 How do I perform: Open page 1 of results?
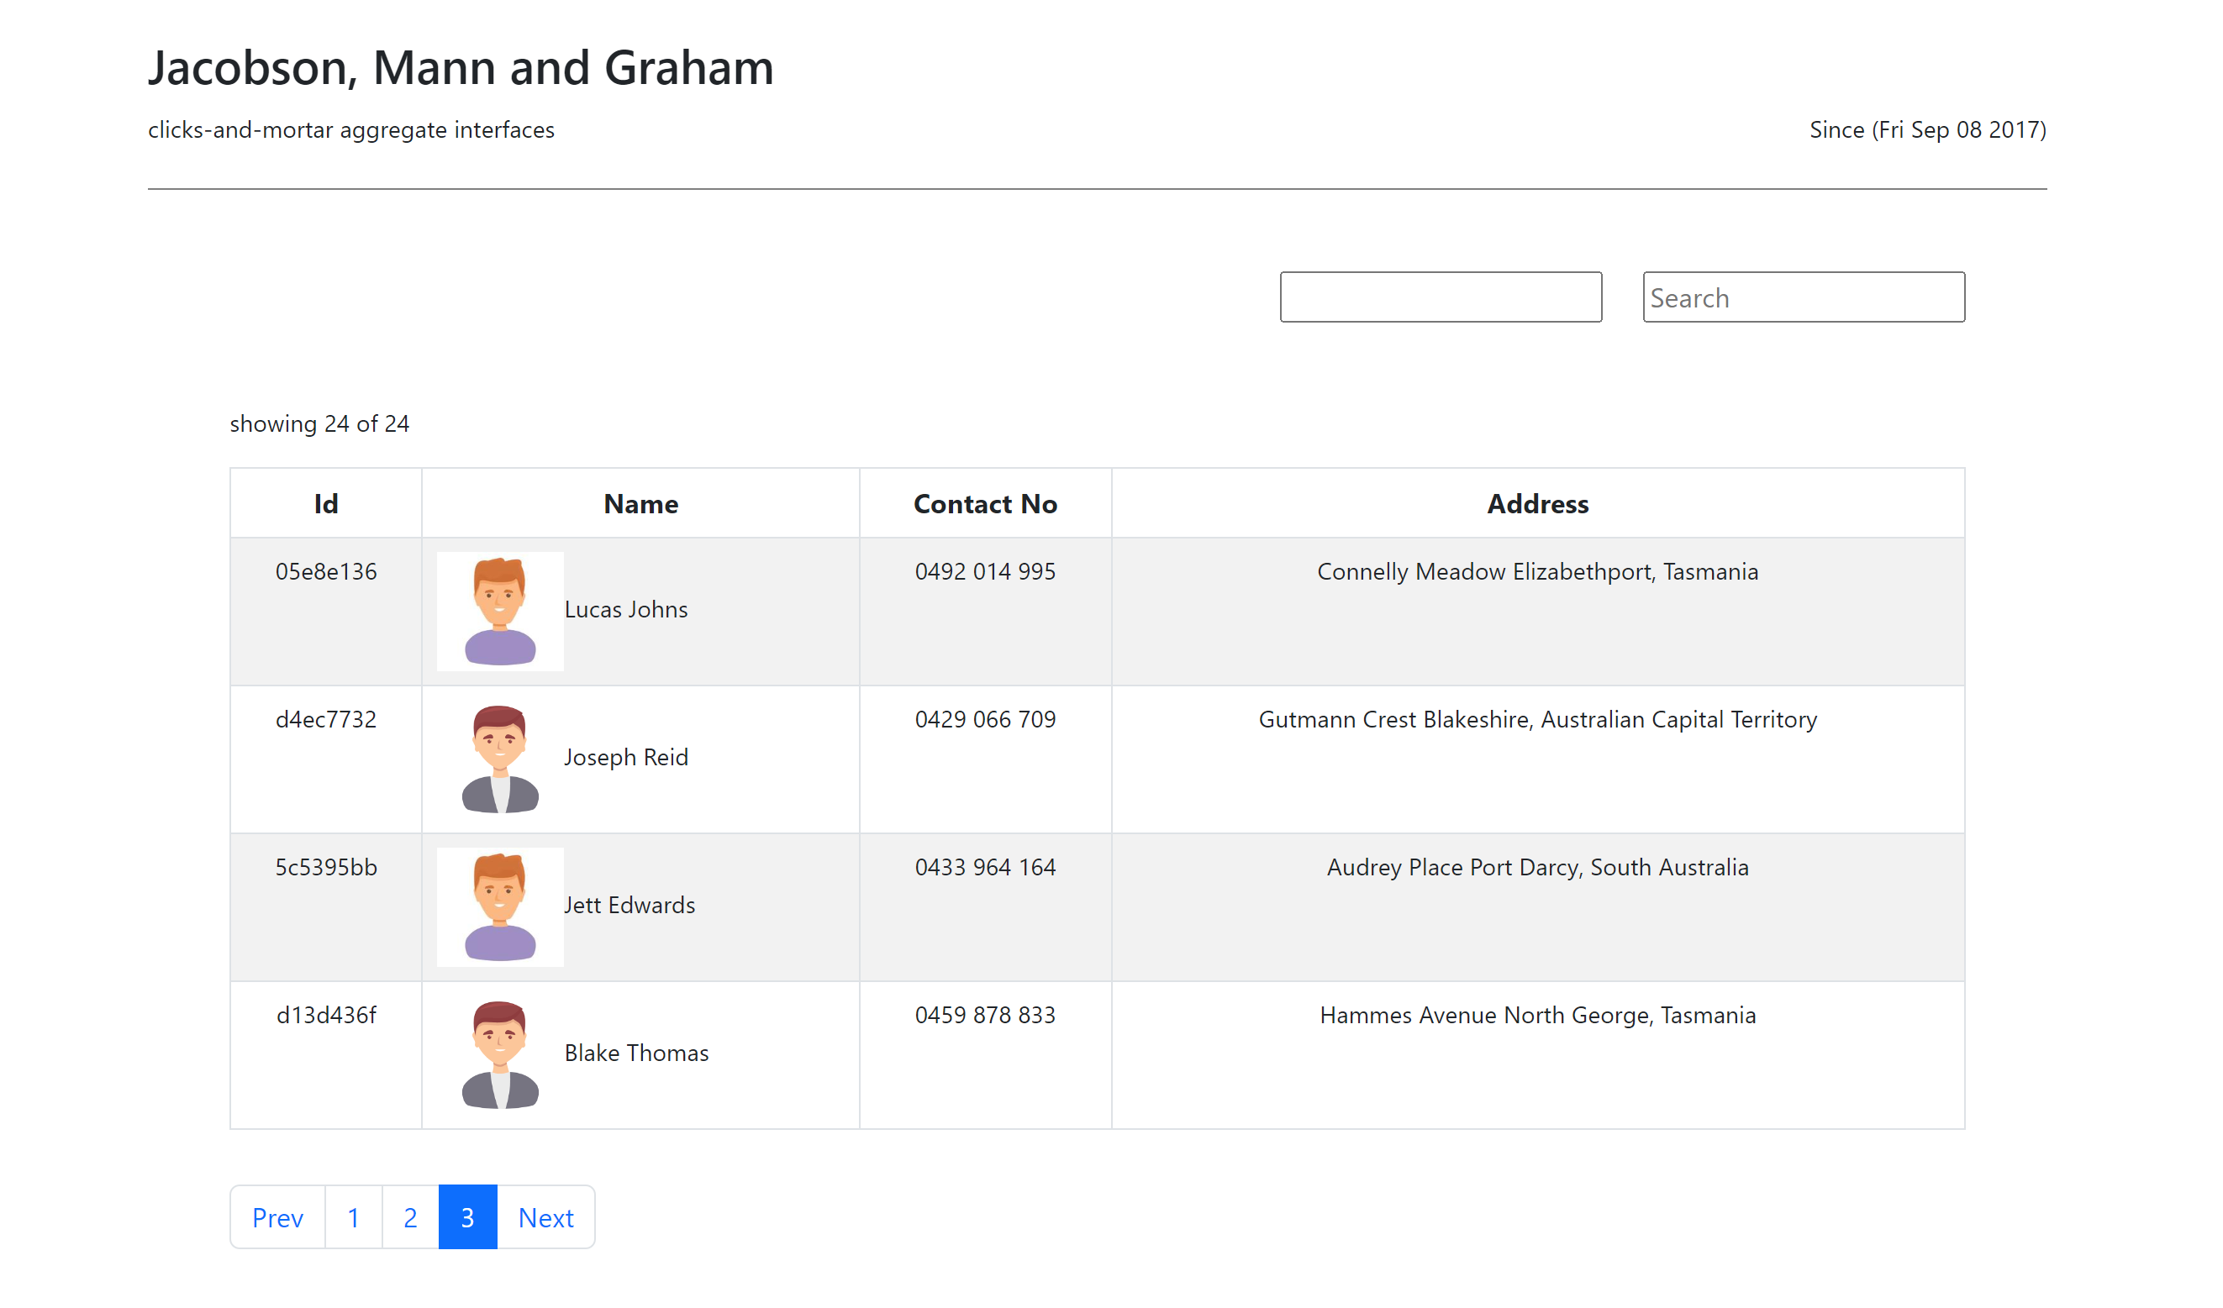pos(353,1217)
